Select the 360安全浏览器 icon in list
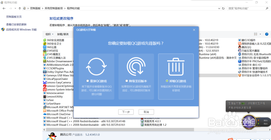 (x=45, y=40)
